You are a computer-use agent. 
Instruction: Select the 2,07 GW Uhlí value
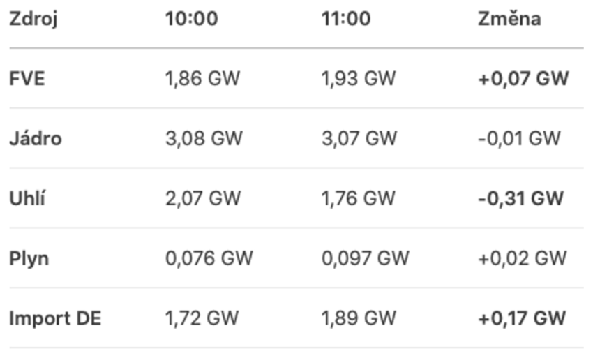203,198
